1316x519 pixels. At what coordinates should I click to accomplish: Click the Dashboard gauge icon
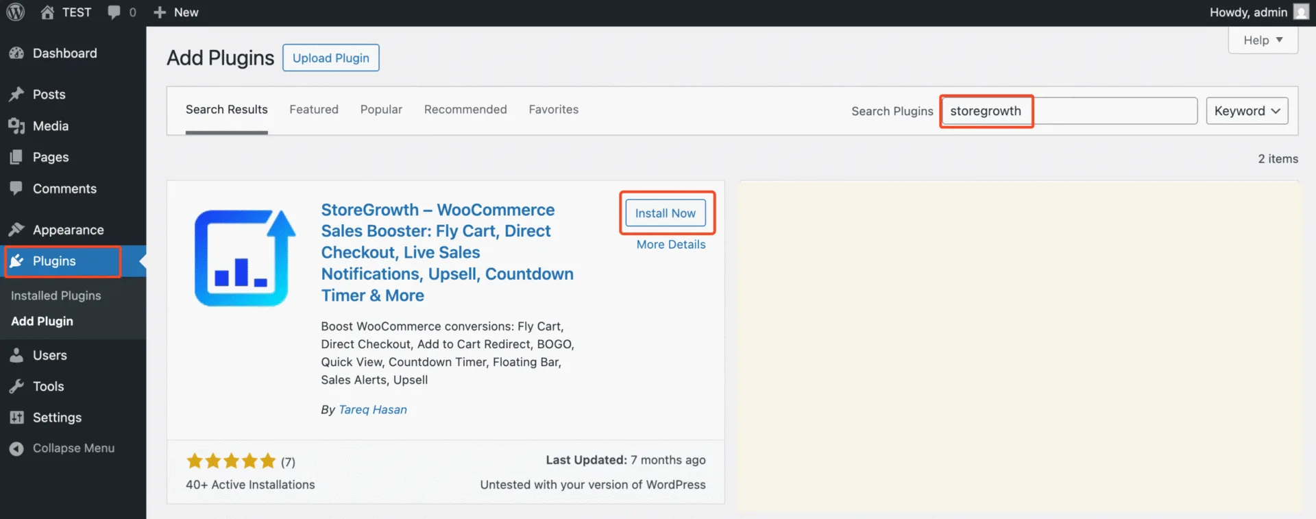[x=16, y=53]
